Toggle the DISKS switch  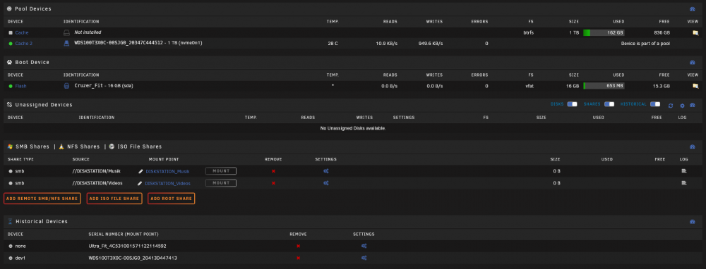tap(573, 104)
